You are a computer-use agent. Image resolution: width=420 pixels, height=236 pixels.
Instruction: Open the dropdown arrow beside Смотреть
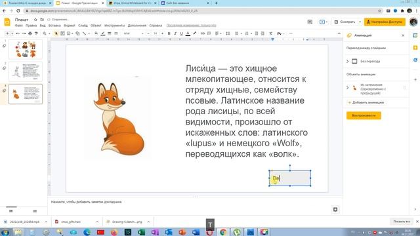(360, 22)
